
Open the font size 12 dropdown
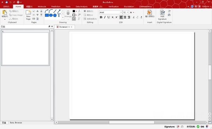[128, 12]
